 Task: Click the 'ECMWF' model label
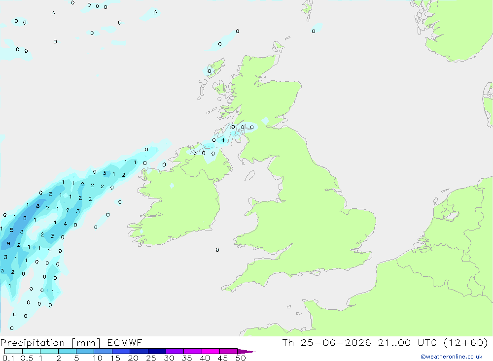click(x=125, y=342)
